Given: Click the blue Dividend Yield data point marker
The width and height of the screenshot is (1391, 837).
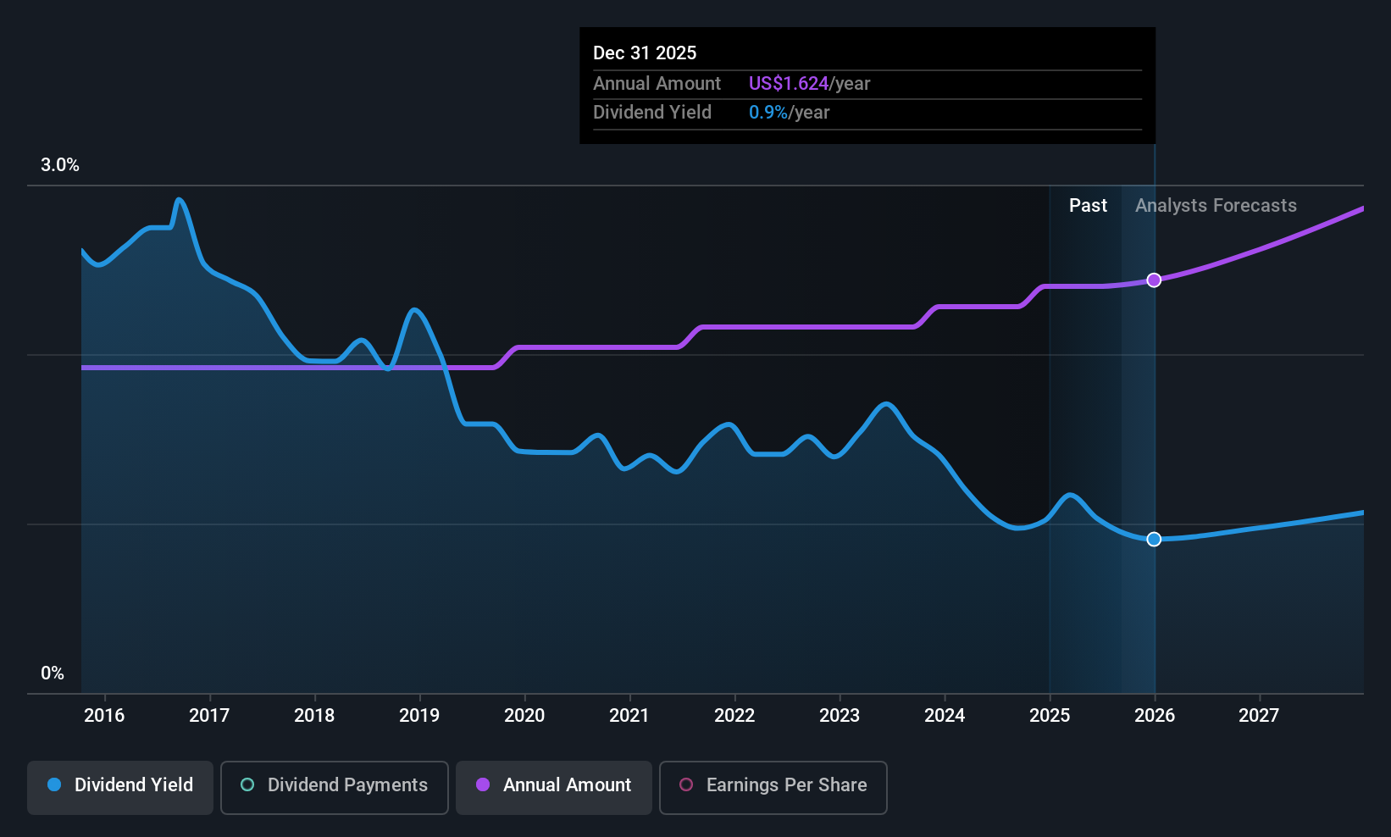Looking at the screenshot, I should pyautogui.click(x=1154, y=540).
